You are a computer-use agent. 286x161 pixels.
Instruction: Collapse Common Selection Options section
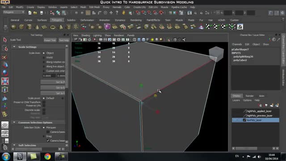14,123
